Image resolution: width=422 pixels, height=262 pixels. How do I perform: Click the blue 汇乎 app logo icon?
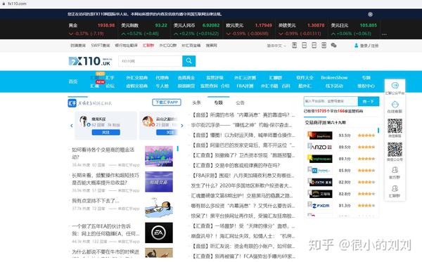(72, 103)
